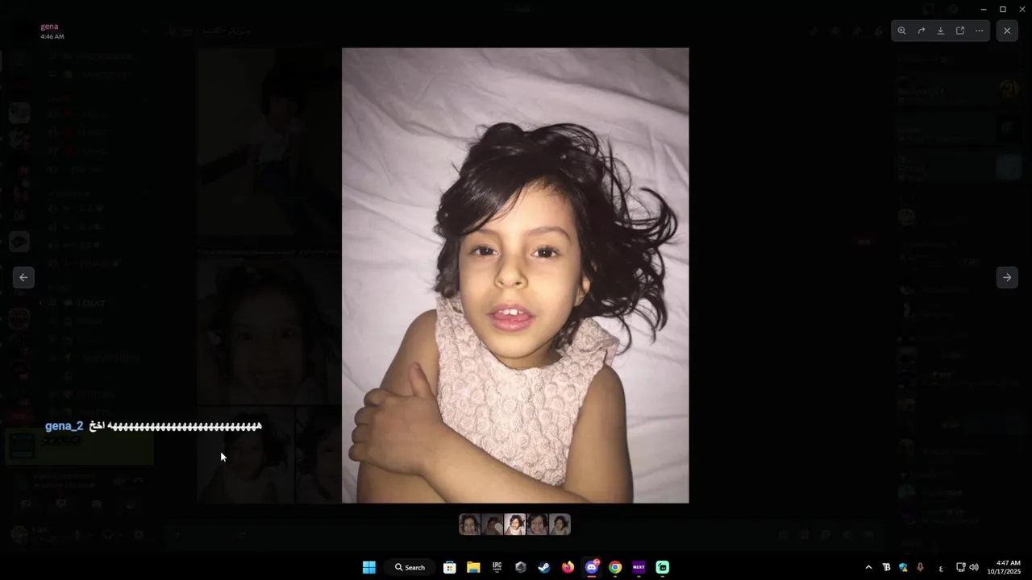This screenshot has width=1032, height=580.
Task: Select the fourth thumbnail in the image strip
Action: pyautogui.click(x=538, y=524)
